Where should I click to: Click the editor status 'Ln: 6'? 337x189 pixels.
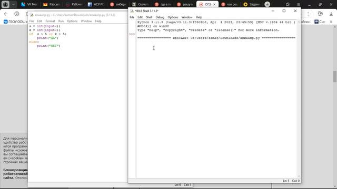coord(177,185)
